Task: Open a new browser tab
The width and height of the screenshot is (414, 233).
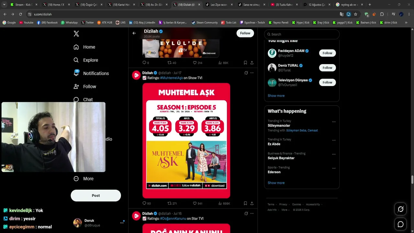Action: (x=370, y=5)
